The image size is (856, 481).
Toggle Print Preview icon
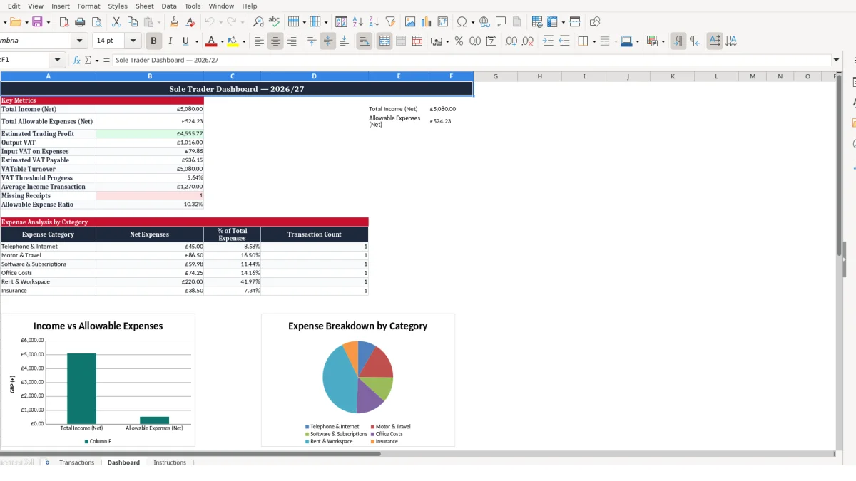(96, 22)
